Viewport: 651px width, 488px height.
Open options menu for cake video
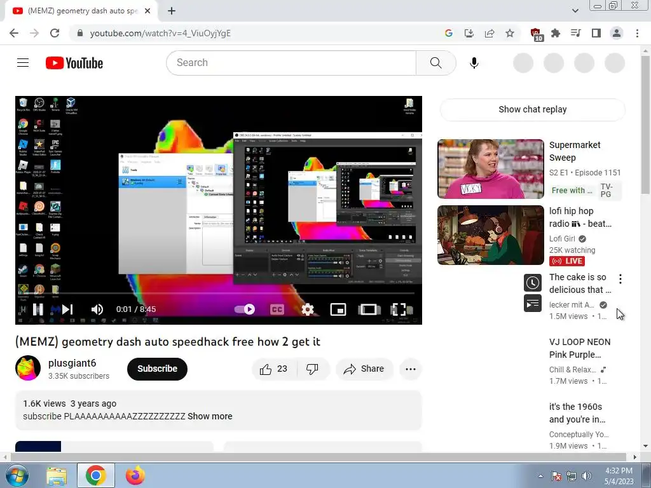(x=620, y=279)
